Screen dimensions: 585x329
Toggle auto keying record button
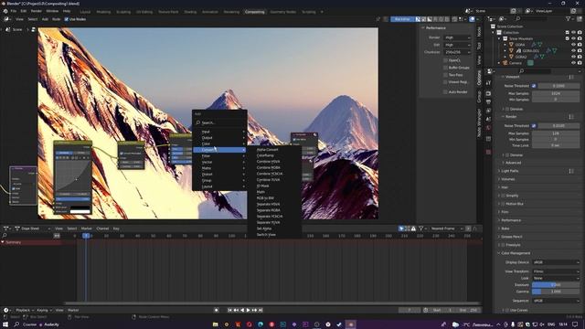click(217, 310)
